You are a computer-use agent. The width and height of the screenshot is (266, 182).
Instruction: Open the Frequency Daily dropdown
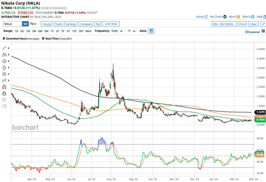[x=117, y=31]
